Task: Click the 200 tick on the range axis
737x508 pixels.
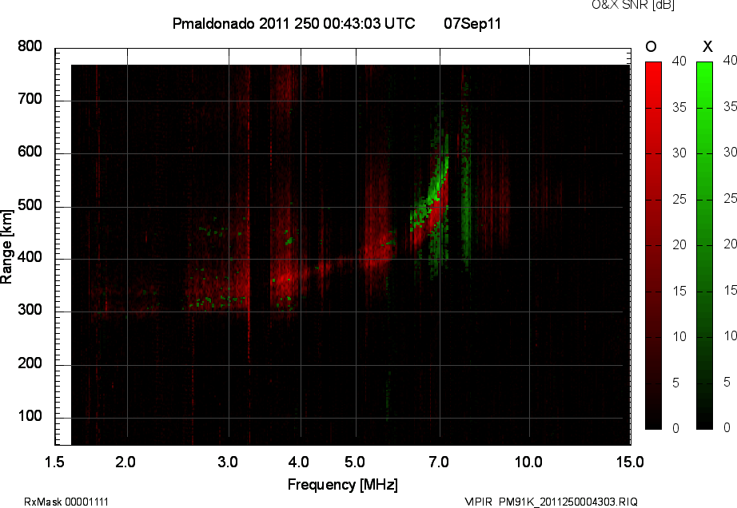Action: click(30, 363)
